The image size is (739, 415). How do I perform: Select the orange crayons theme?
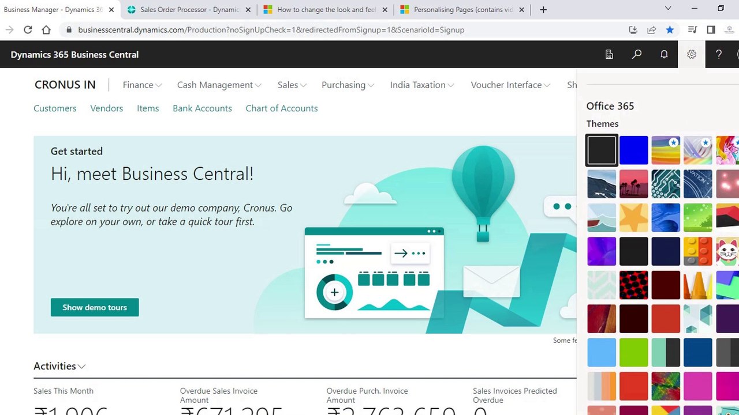[698, 285]
